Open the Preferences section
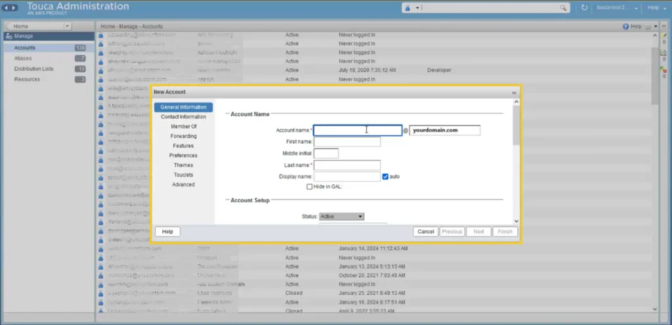The width and height of the screenshot is (672, 325). coord(184,155)
